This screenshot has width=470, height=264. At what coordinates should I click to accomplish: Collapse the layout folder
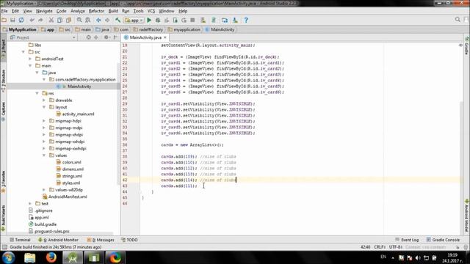coord(44,107)
